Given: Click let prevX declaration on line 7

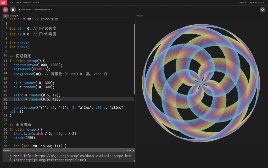Looking at the screenshot, I should (x=19, y=43).
